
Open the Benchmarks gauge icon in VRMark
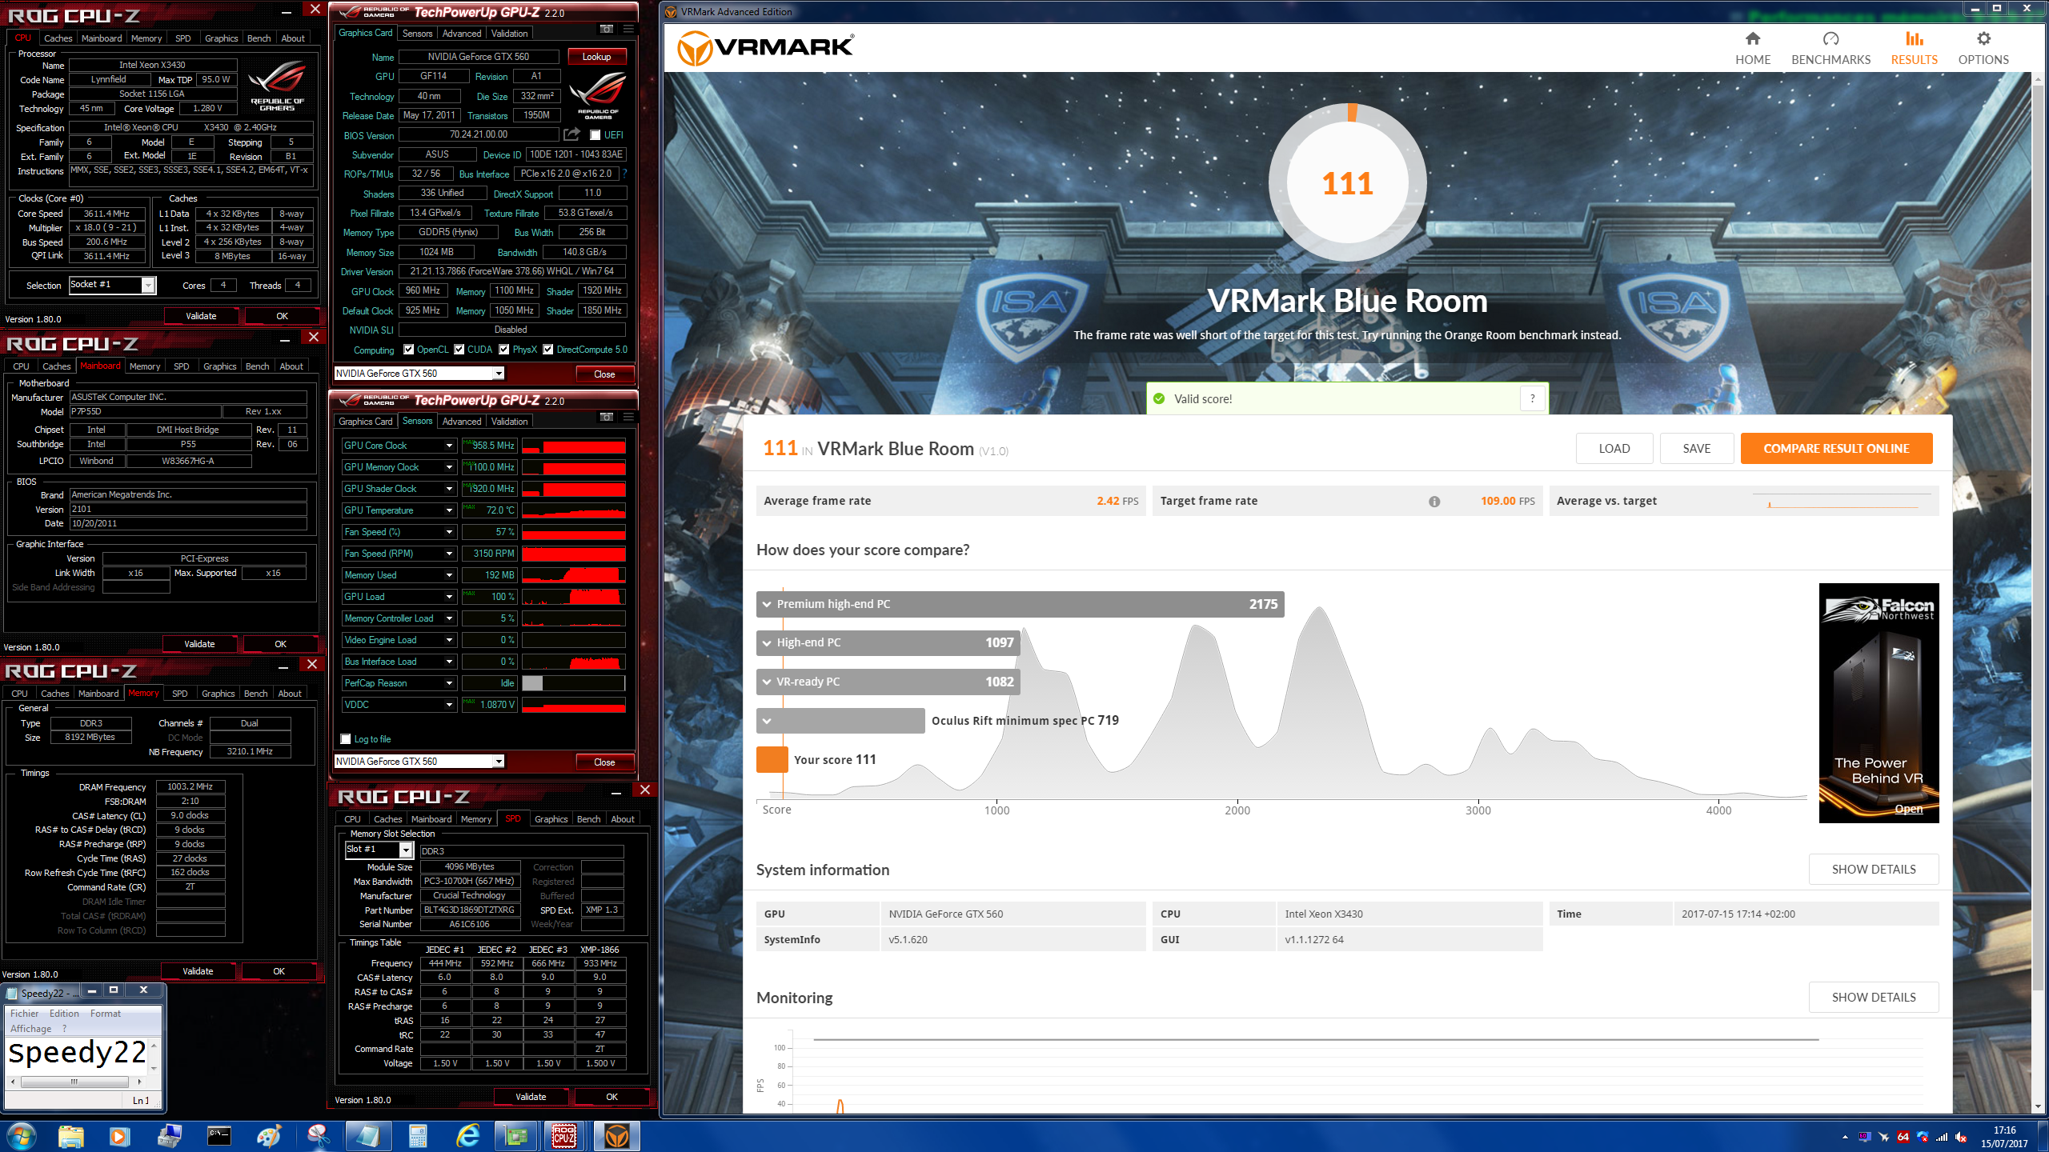pyautogui.click(x=1830, y=38)
